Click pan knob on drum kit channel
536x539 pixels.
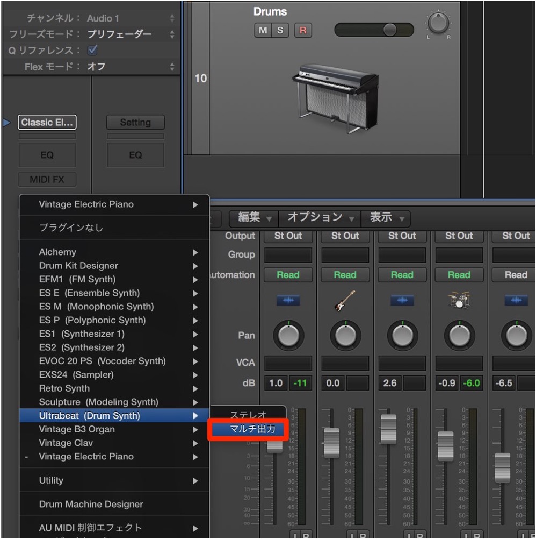click(x=460, y=336)
